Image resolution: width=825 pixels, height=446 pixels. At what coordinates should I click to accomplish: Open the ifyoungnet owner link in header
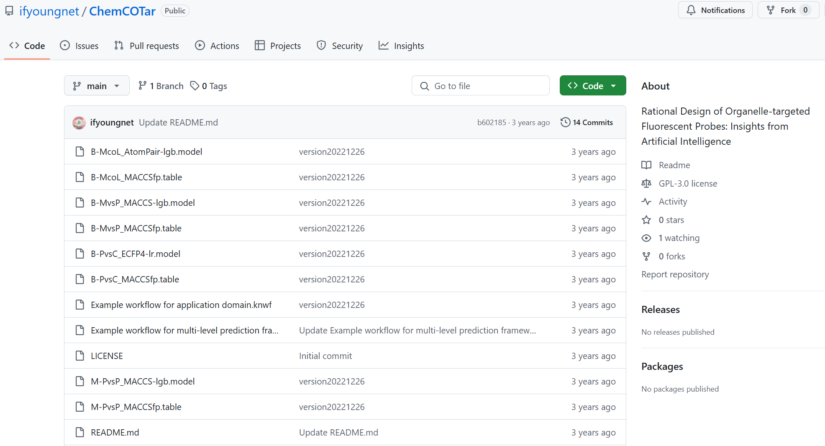pyautogui.click(x=49, y=11)
